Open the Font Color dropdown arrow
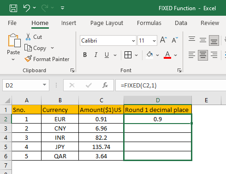The width and height of the screenshot is (226, 174). click(x=176, y=55)
